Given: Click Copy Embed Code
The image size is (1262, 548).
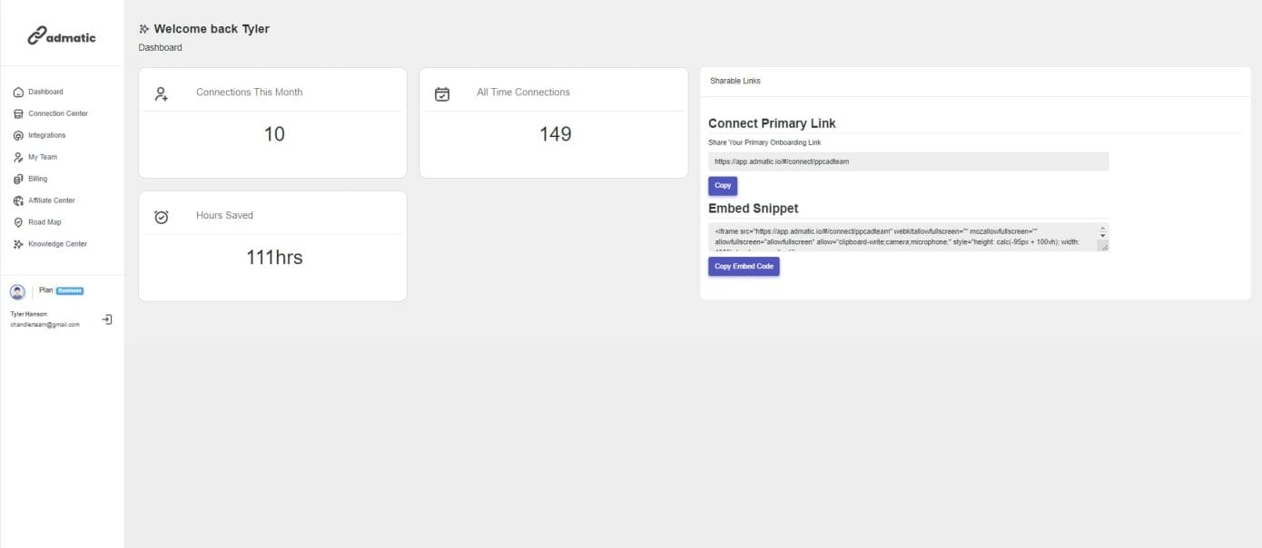Looking at the screenshot, I should 744,266.
